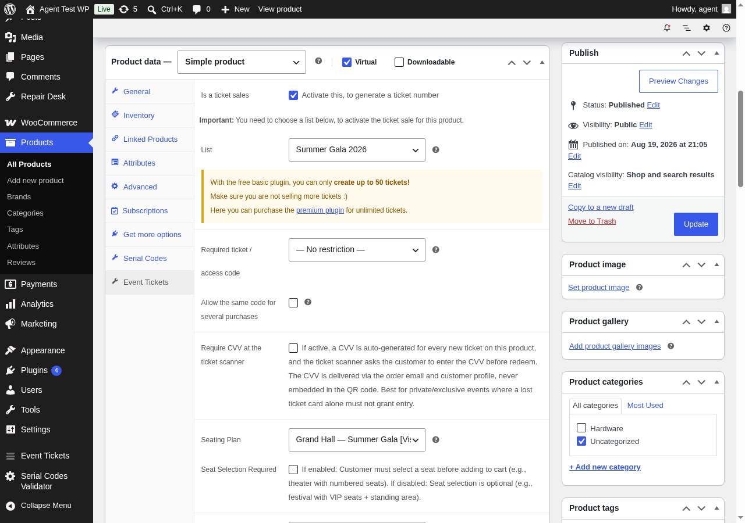Open Serial Codes Validator sidebar menu
Screen dimensions: 745x523
pyautogui.click(x=47, y=481)
